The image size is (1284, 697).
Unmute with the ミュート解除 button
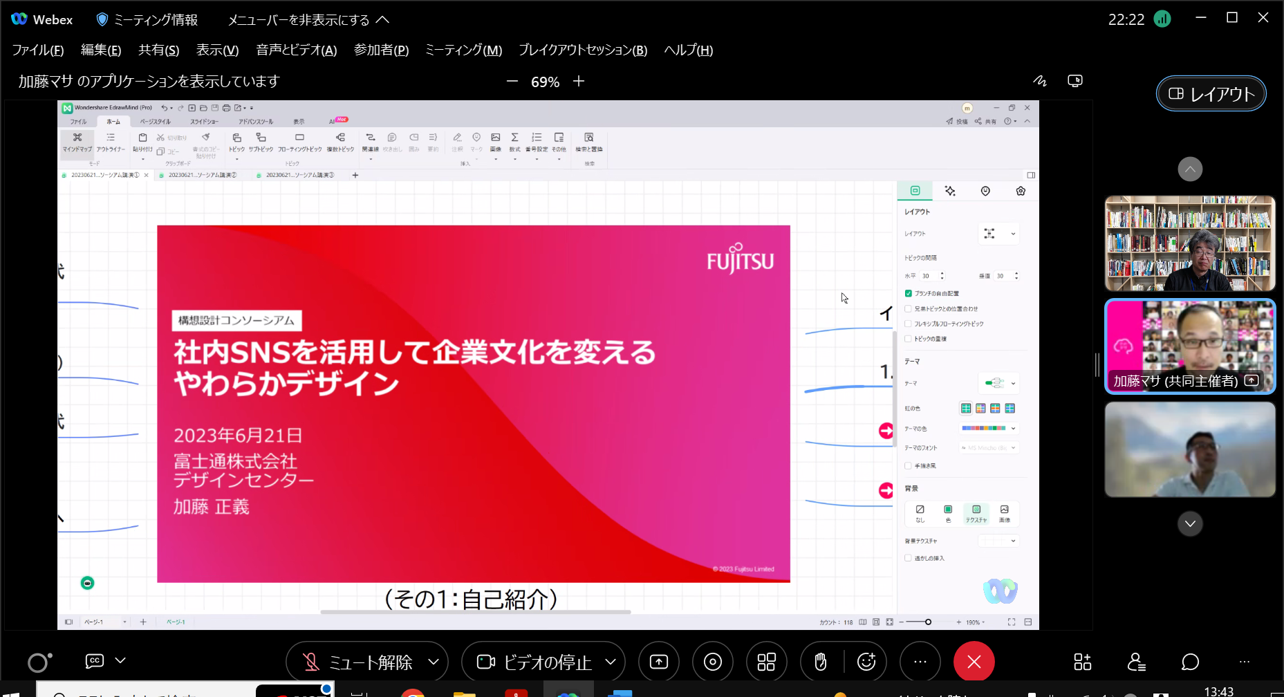[x=358, y=662]
